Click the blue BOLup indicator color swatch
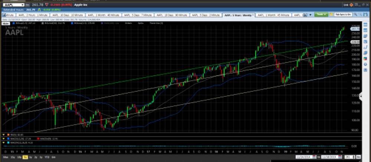The image size is (371, 162). (14, 23)
